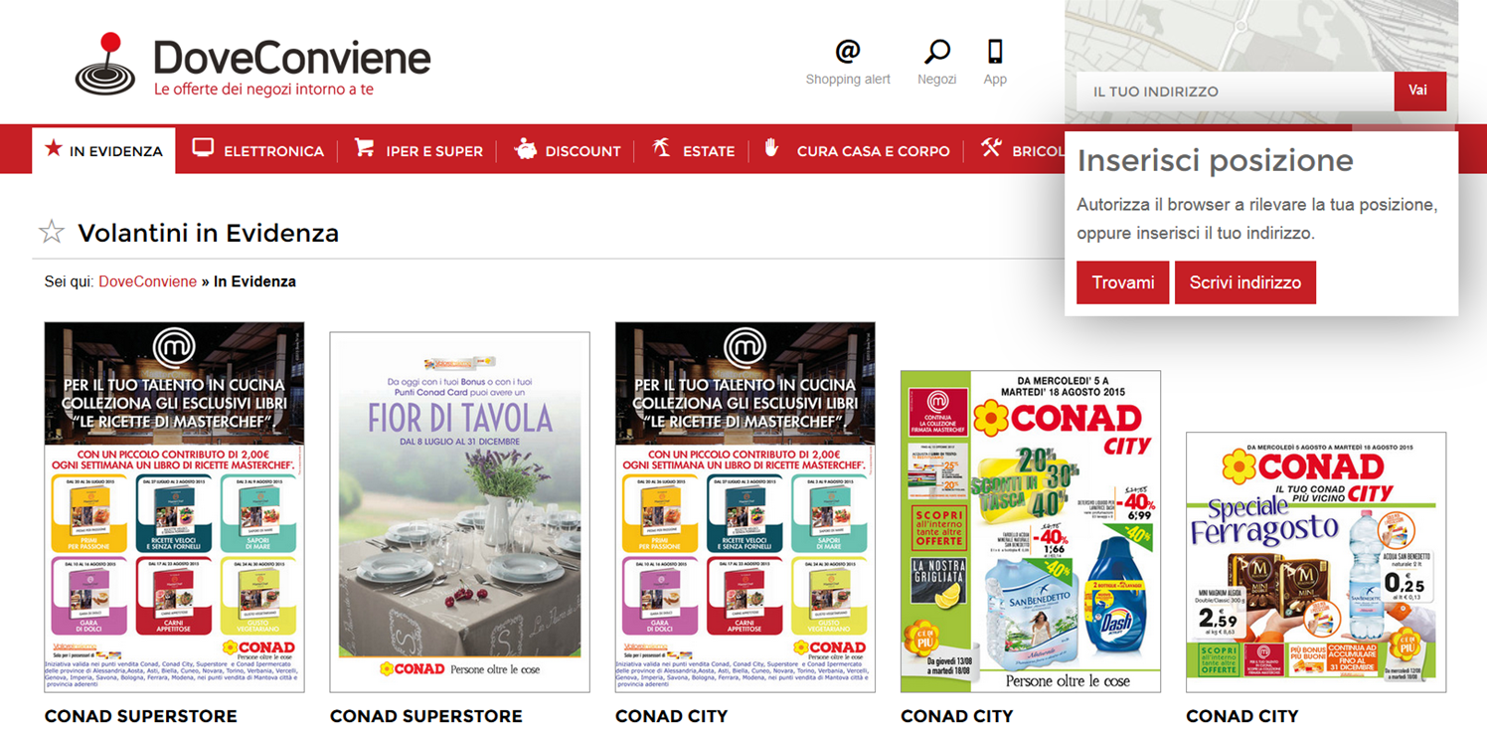Click the monitor icon beside Elettronica

tap(203, 148)
